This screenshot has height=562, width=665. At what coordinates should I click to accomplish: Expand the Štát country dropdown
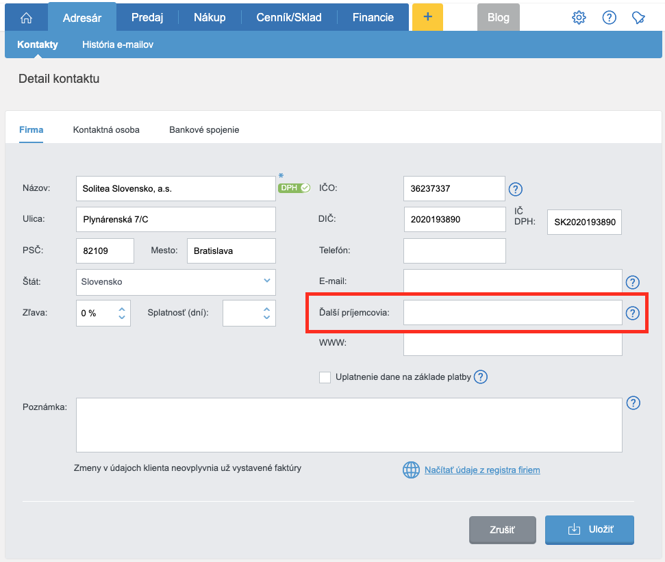pos(266,281)
